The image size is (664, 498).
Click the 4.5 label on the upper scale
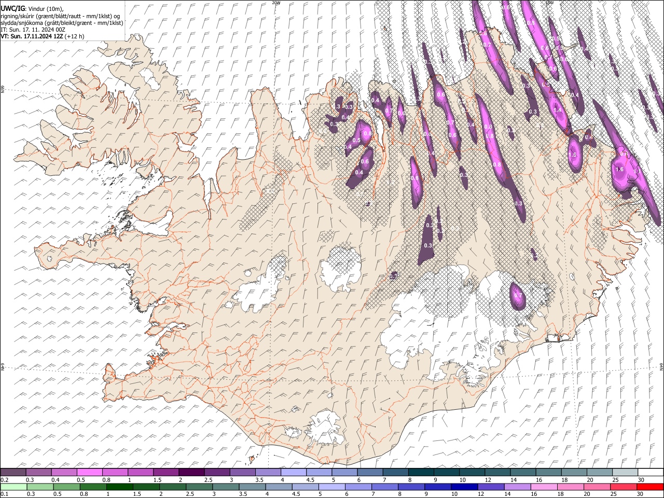[x=310, y=480]
